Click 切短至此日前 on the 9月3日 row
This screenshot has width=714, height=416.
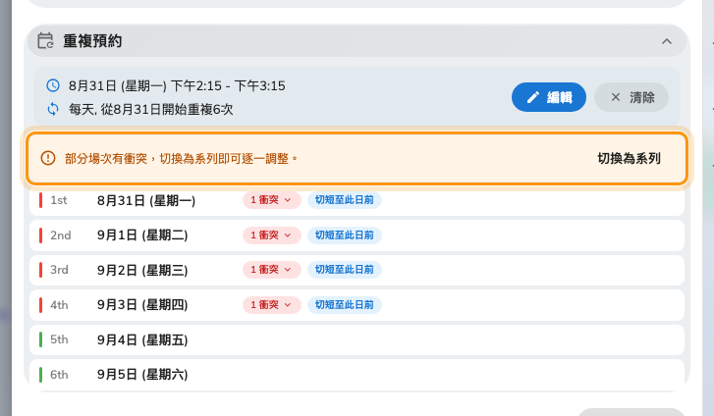pyautogui.click(x=345, y=305)
